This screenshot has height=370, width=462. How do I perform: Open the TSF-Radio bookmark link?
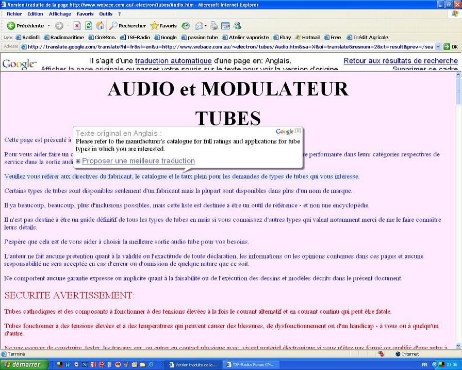coord(135,37)
